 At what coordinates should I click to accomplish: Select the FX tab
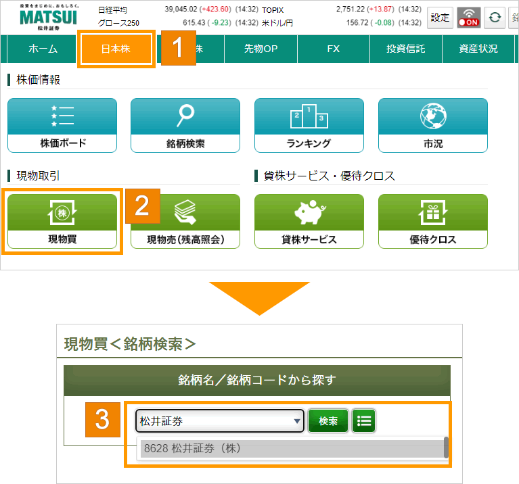click(334, 49)
